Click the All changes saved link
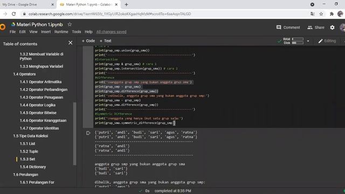 pyautogui.click(x=112, y=32)
